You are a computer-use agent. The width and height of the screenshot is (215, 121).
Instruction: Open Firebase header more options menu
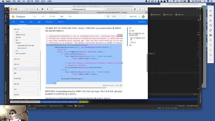pos(139,16)
